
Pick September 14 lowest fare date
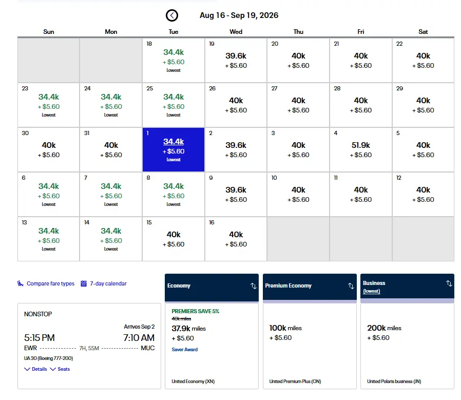[x=111, y=239]
